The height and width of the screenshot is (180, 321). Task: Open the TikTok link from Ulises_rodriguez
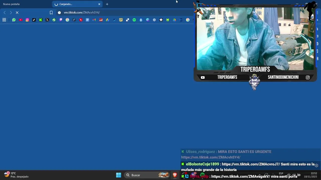[x=211, y=157]
